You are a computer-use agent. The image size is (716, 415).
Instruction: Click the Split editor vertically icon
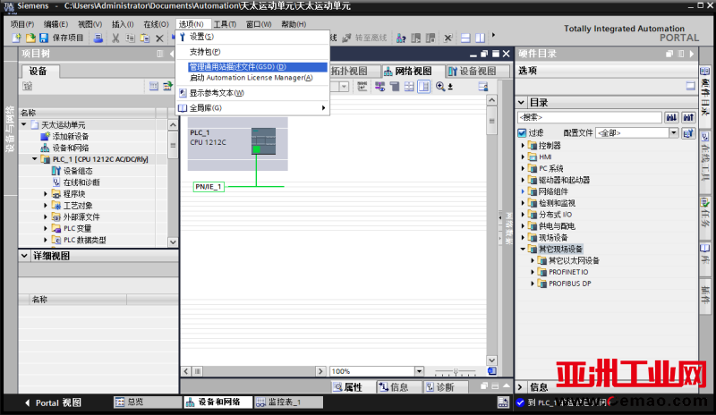pyautogui.click(x=480, y=38)
